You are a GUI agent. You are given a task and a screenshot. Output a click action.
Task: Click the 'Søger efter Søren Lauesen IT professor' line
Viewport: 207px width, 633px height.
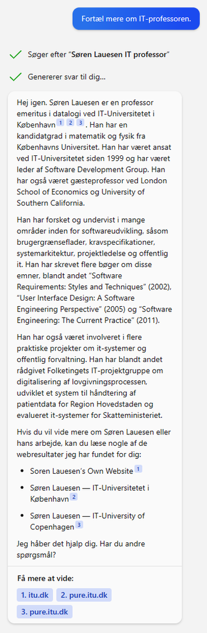pos(98,55)
